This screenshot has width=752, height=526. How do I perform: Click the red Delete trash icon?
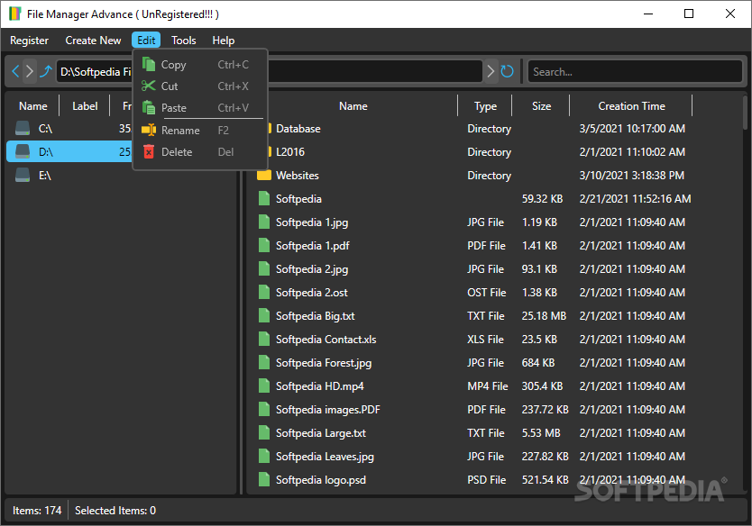click(149, 151)
